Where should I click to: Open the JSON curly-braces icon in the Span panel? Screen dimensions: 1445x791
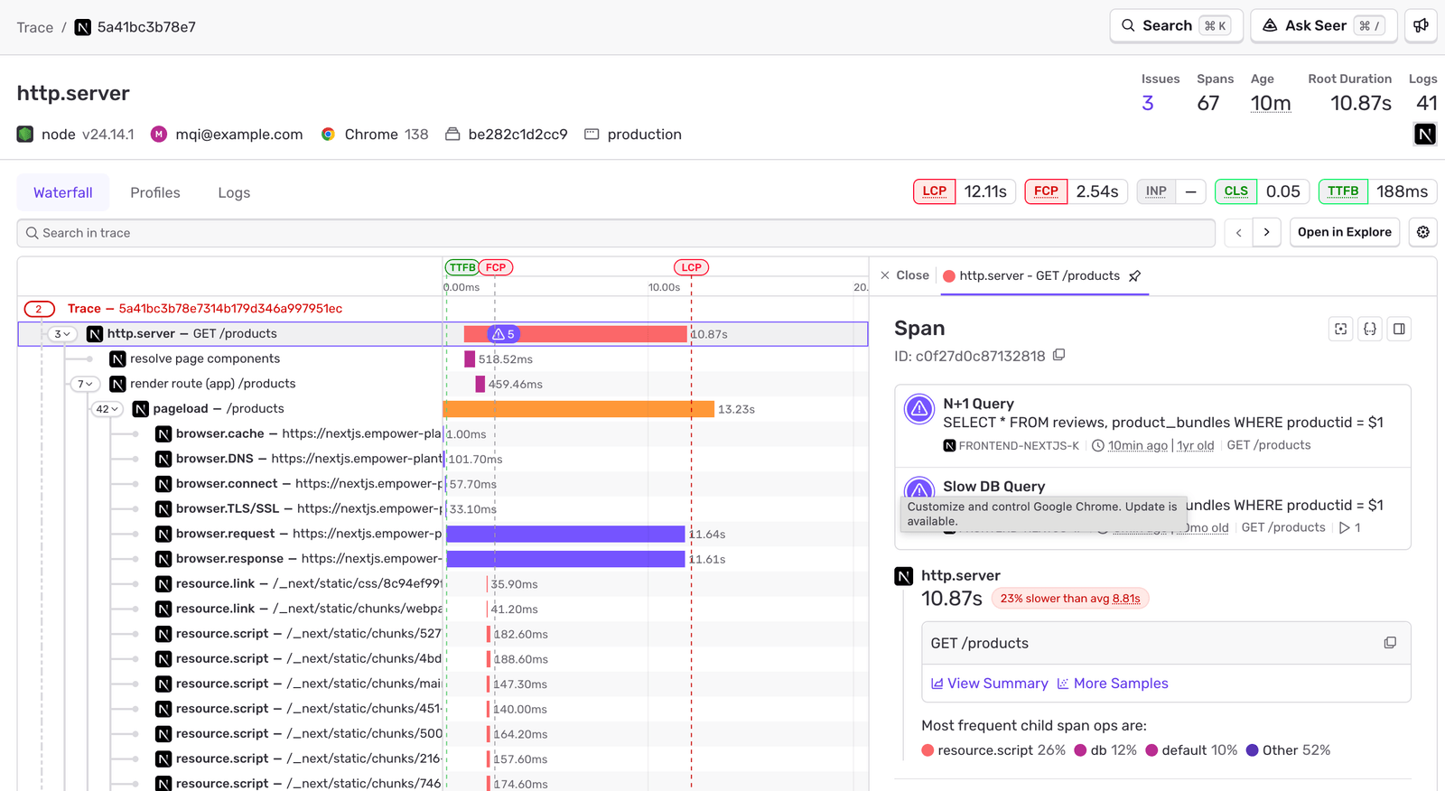(1370, 329)
